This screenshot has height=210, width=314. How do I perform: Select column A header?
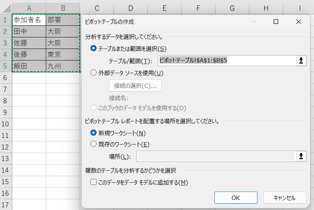(x=29, y=8)
